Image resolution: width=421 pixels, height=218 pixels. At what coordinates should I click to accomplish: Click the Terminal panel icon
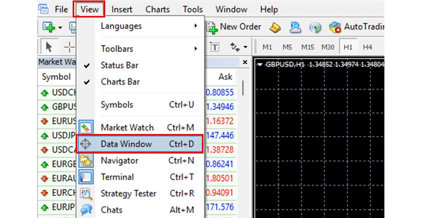[86, 177]
